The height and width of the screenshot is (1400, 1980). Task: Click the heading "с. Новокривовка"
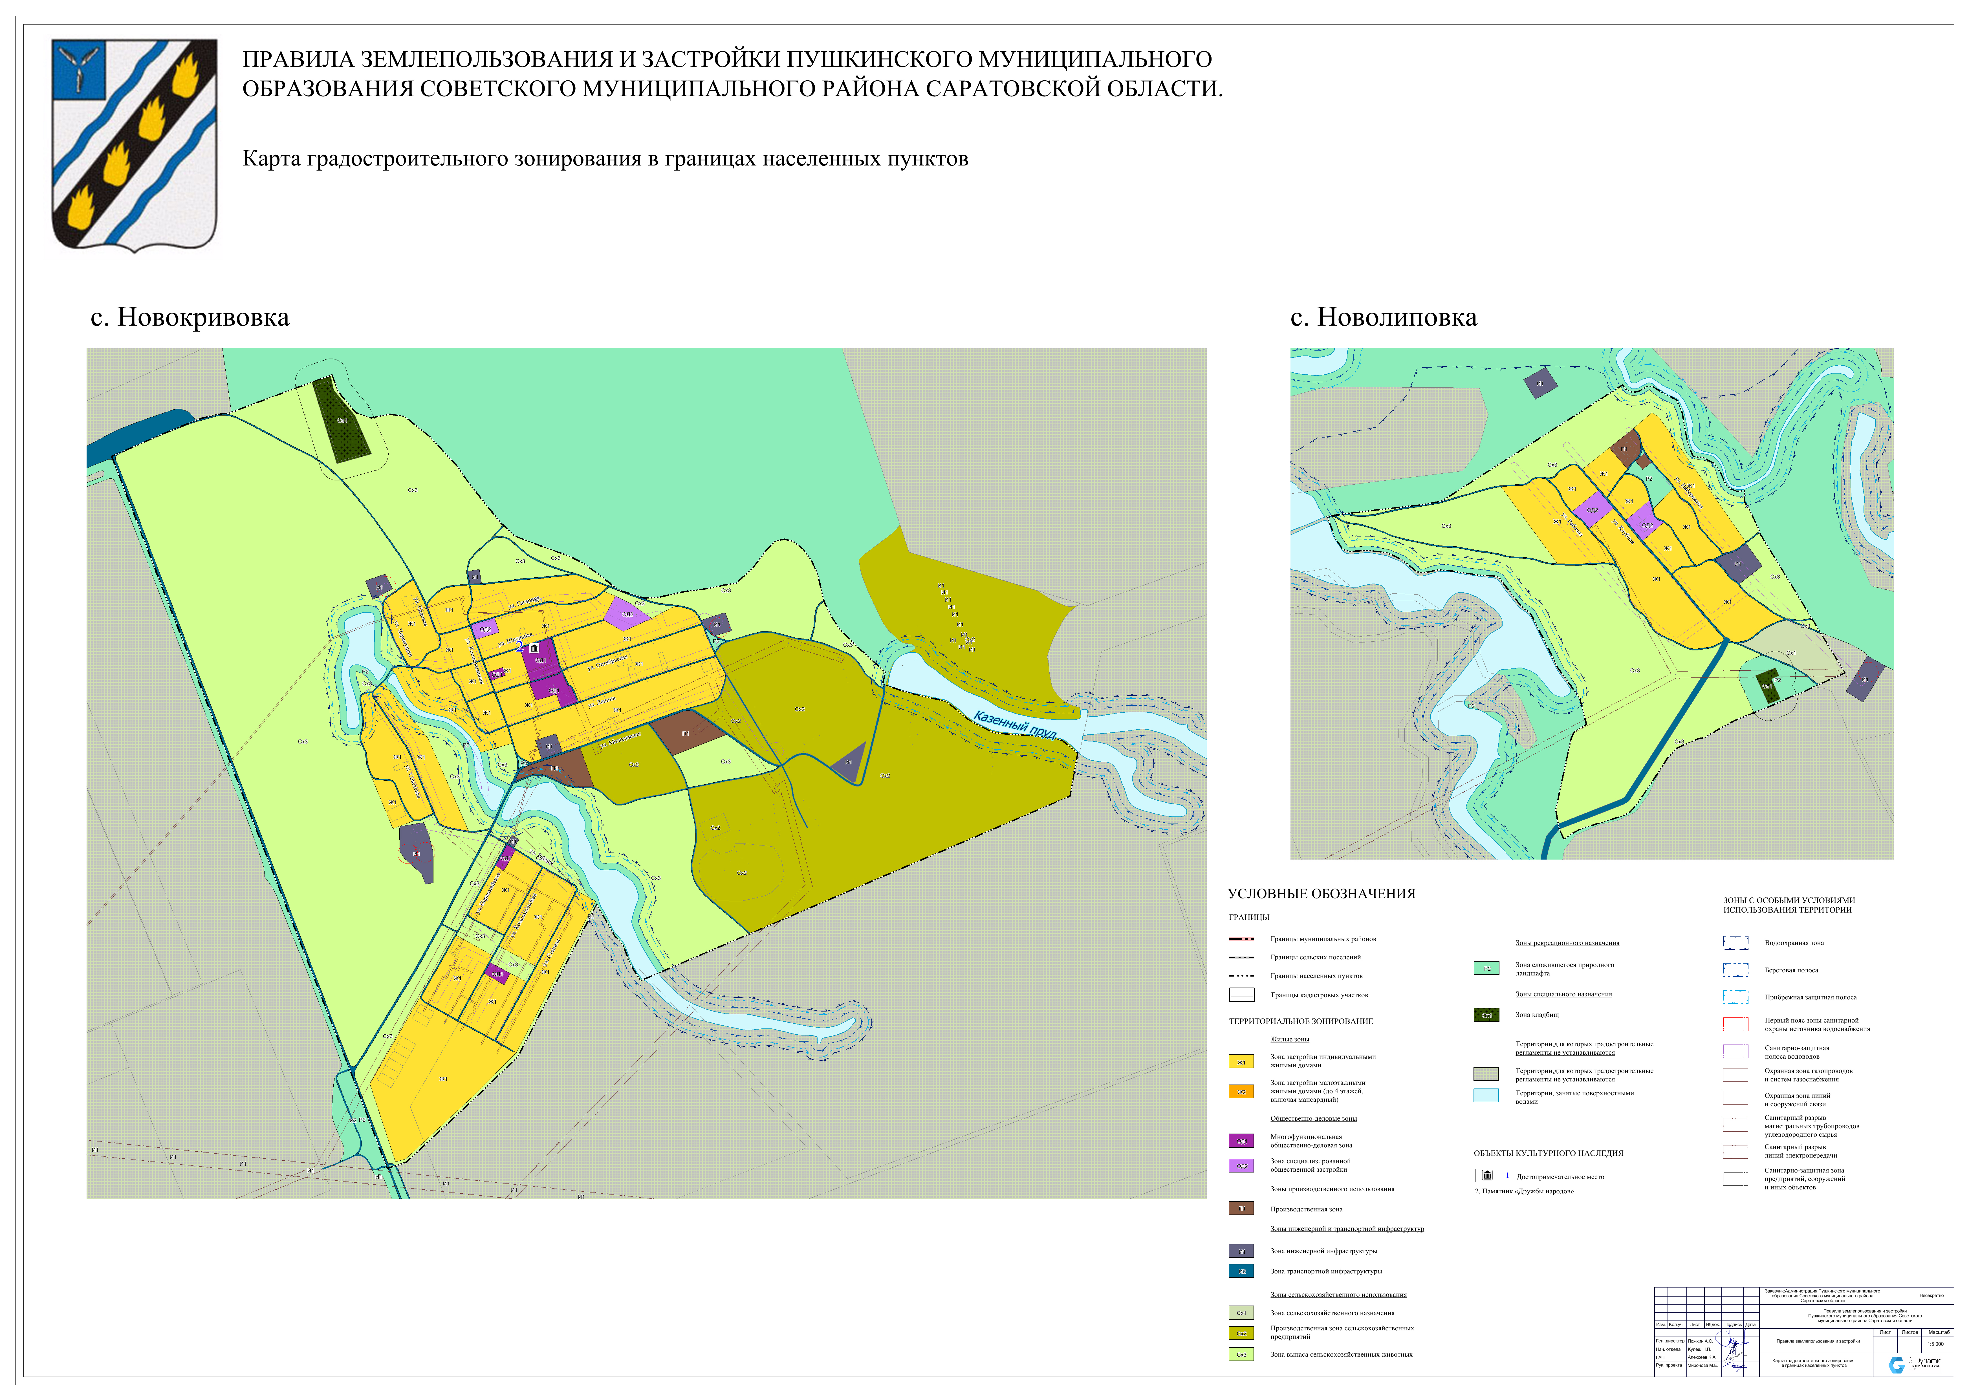(190, 317)
